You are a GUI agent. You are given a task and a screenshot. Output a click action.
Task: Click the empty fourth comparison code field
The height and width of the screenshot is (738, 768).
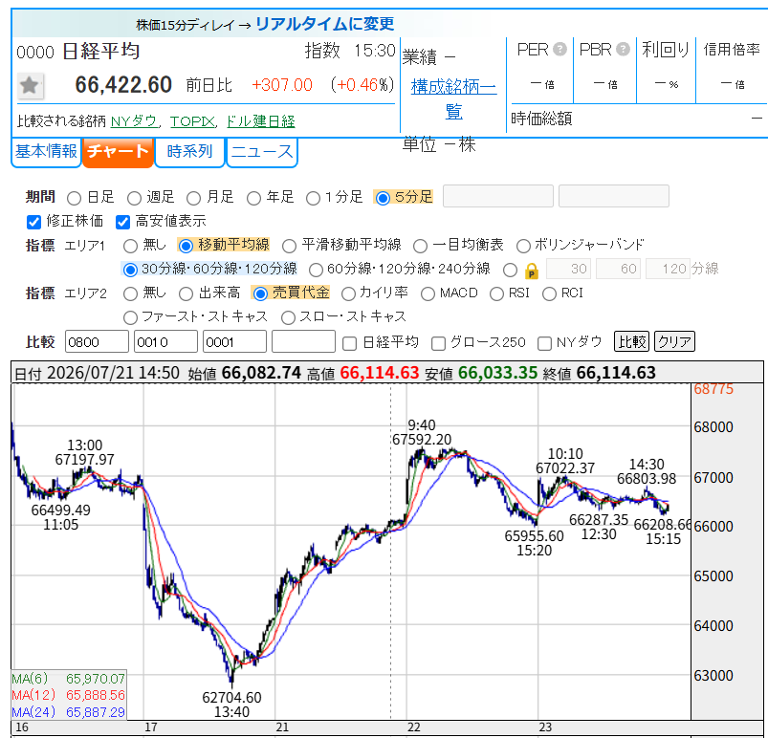click(x=304, y=341)
